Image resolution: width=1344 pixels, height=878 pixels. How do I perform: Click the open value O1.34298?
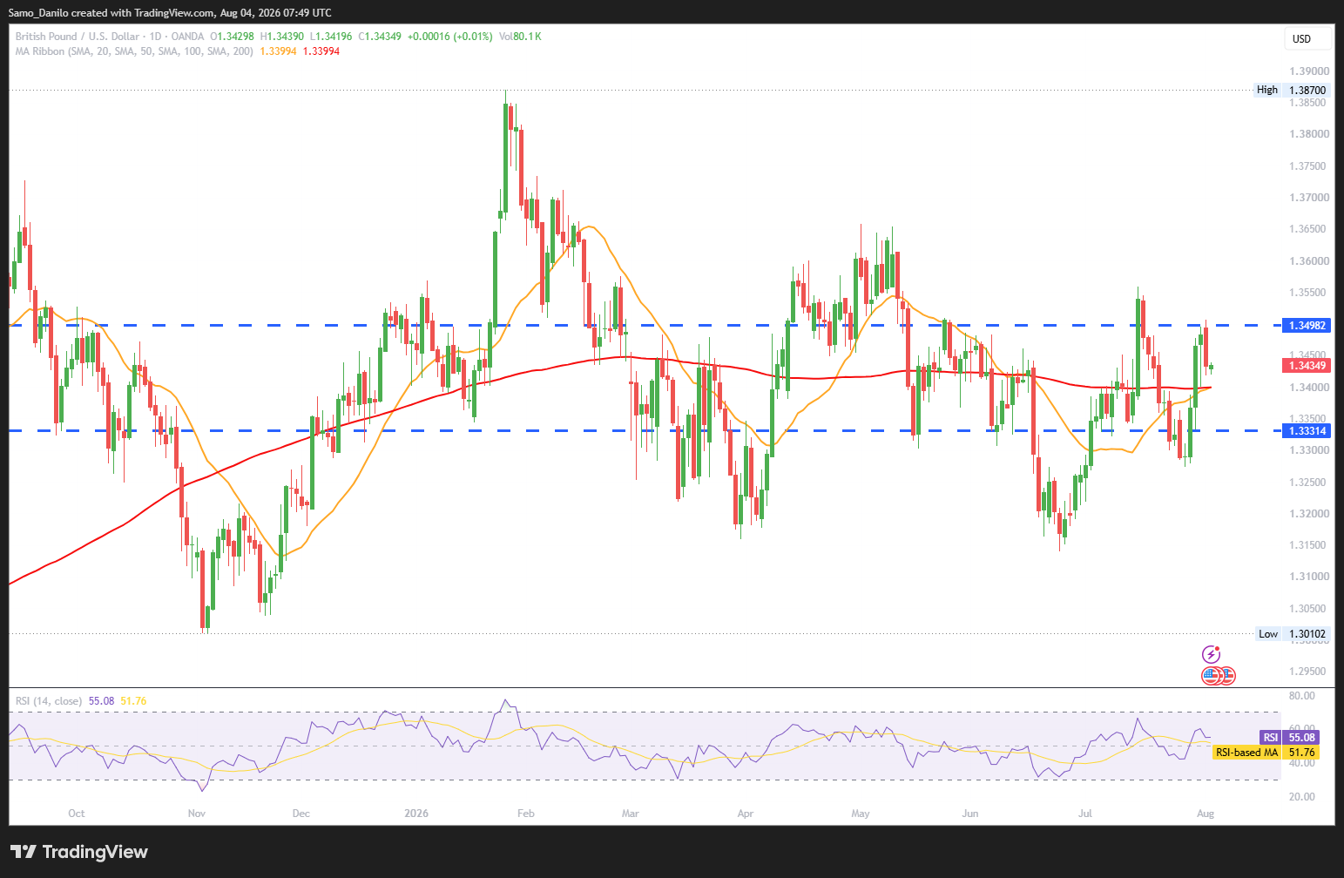coord(232,37)
